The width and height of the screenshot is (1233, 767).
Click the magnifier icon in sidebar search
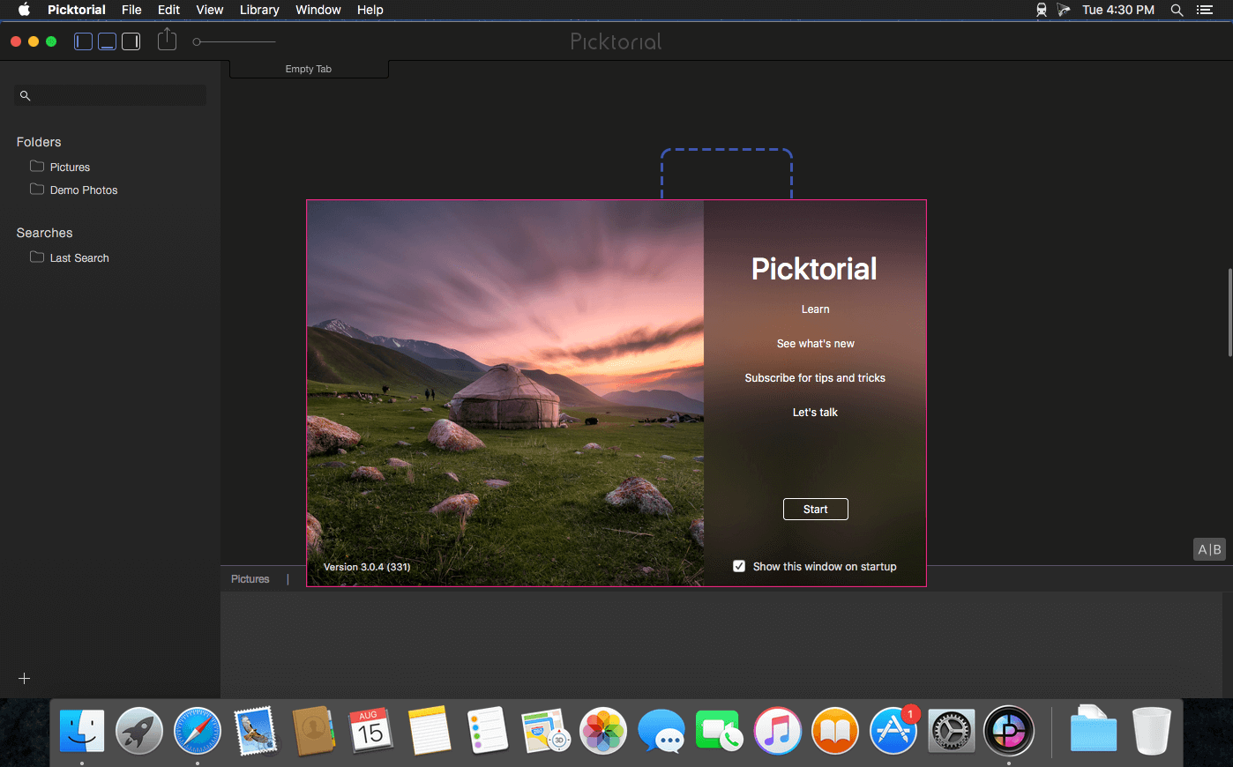26,95
